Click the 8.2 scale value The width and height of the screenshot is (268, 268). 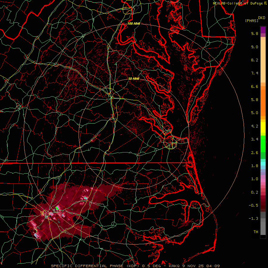(x=255, y=60)
